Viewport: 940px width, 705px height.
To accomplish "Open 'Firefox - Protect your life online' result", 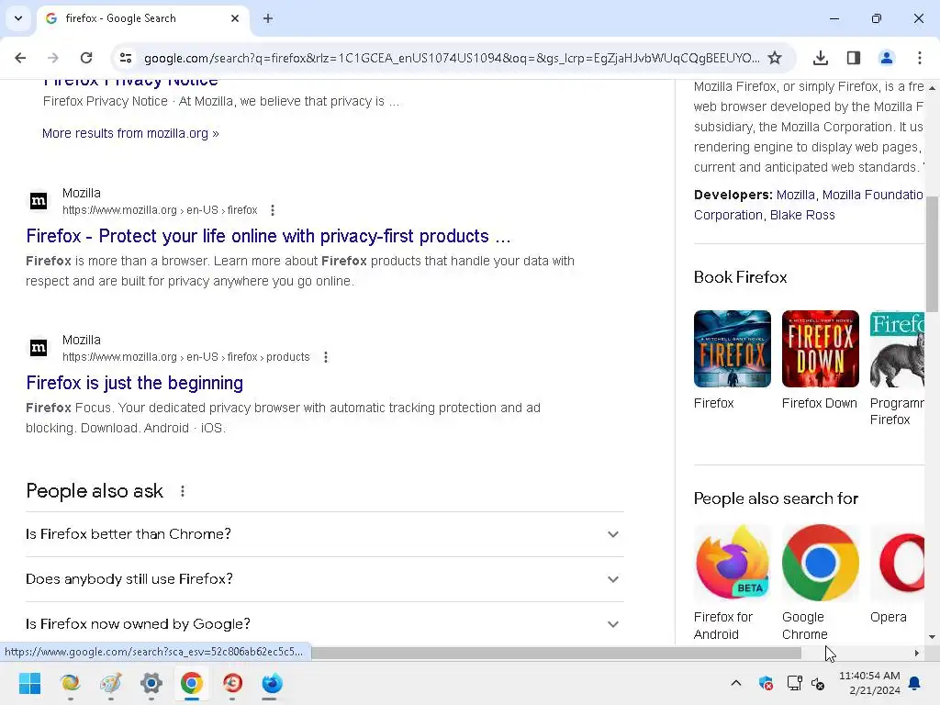I will pyautogui.click(x=268, y=236).
